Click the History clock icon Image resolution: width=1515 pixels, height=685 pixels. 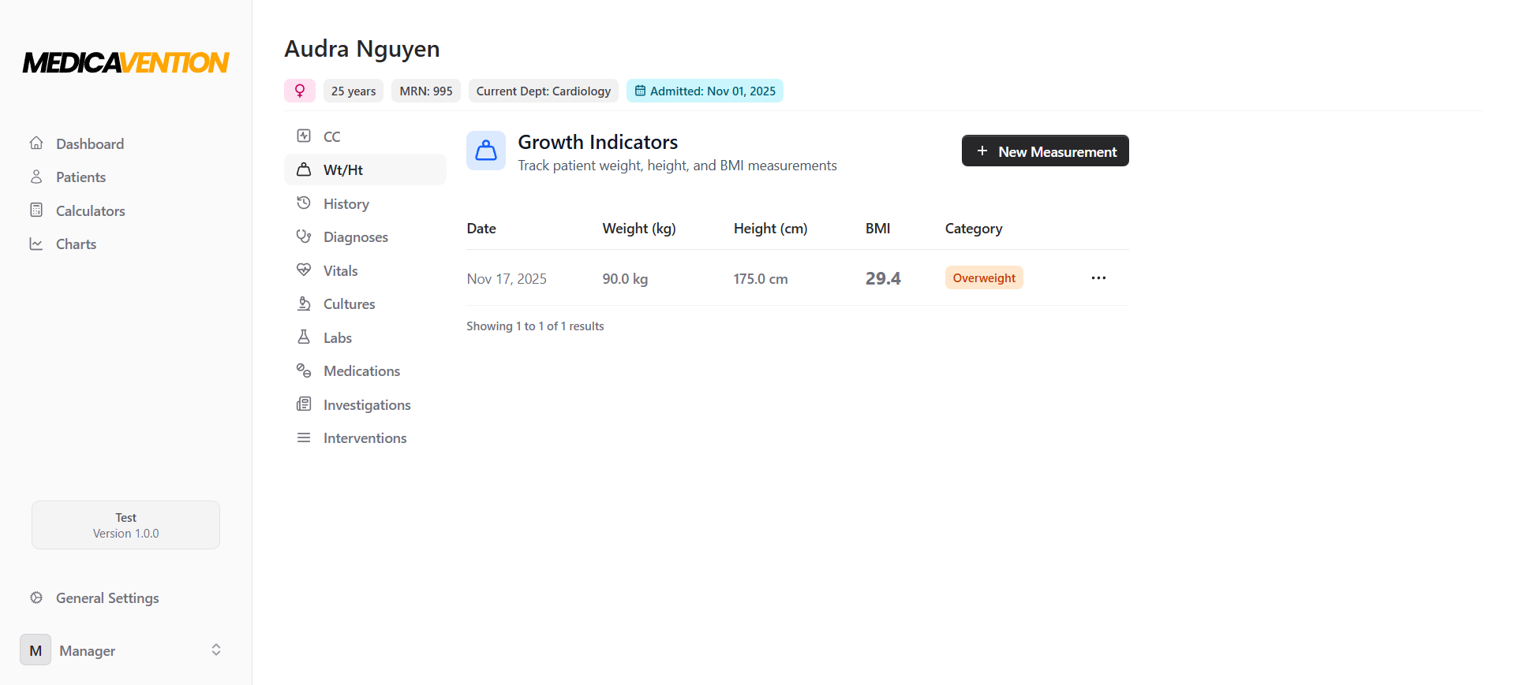pyautogui.click(x=304, y=203)
